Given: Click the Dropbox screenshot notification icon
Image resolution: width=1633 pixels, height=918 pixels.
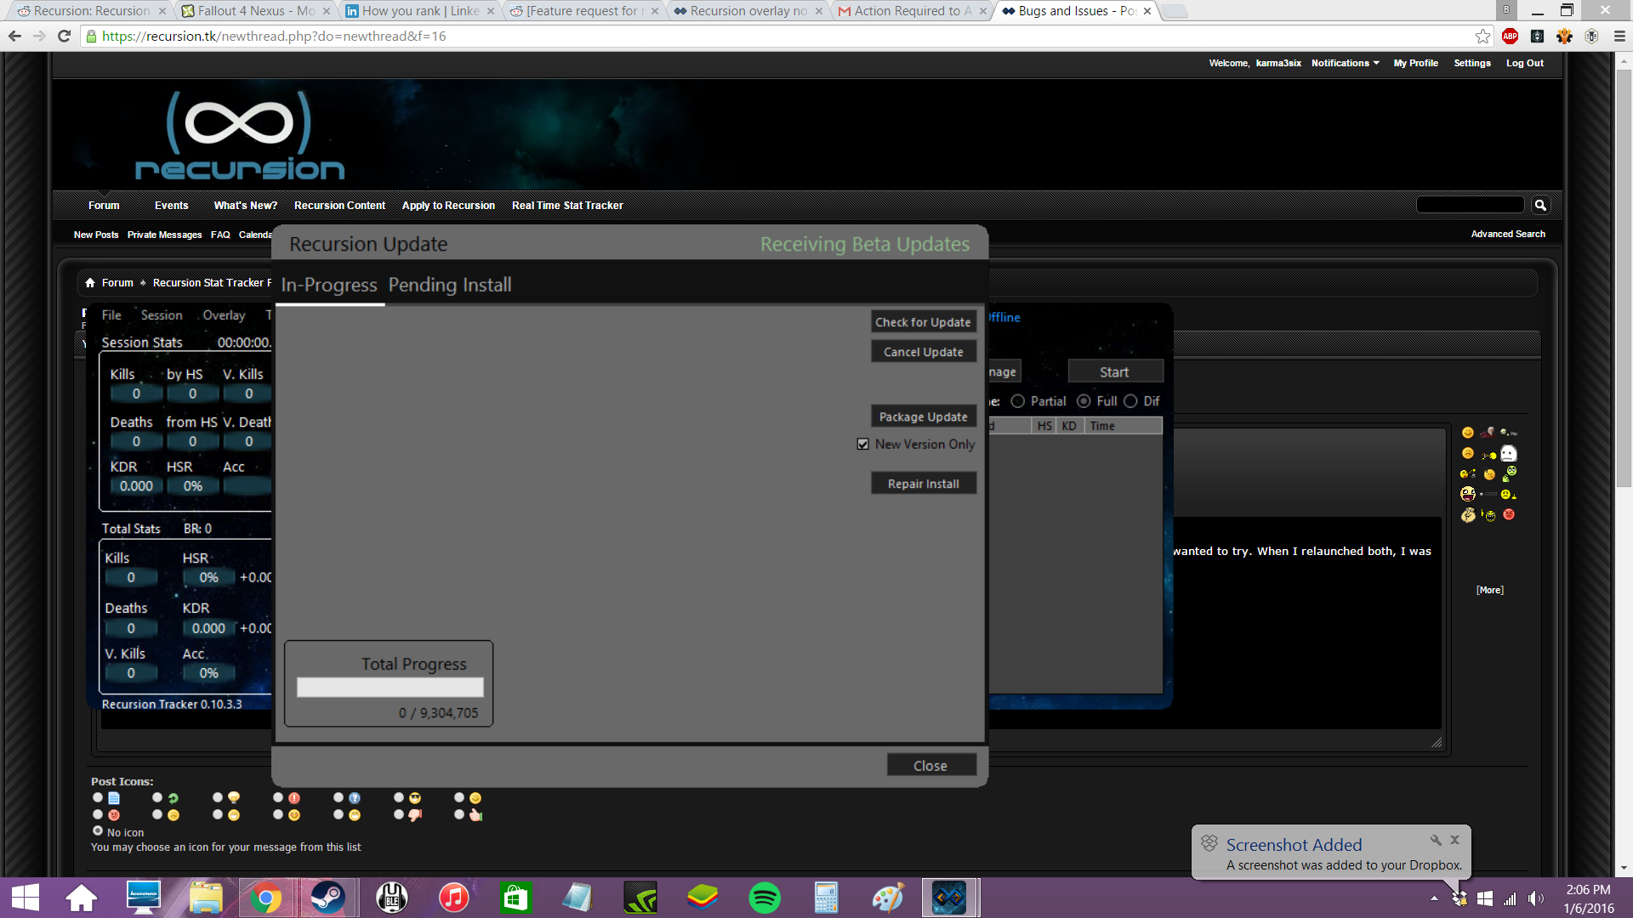Looking at the screenshot, I should [x=1209, y=844].
